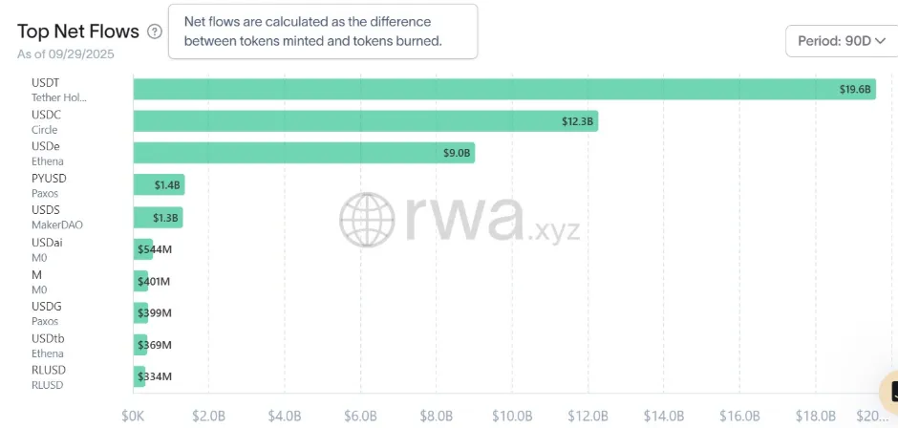
Task: Click the USDT bar showing $19.6B
Action: (503, 89)
